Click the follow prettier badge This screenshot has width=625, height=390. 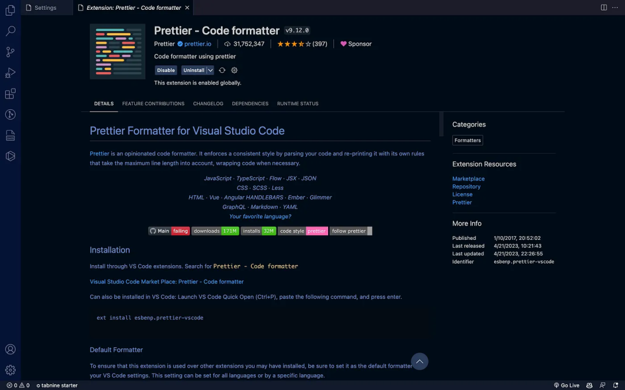(351, 231)
